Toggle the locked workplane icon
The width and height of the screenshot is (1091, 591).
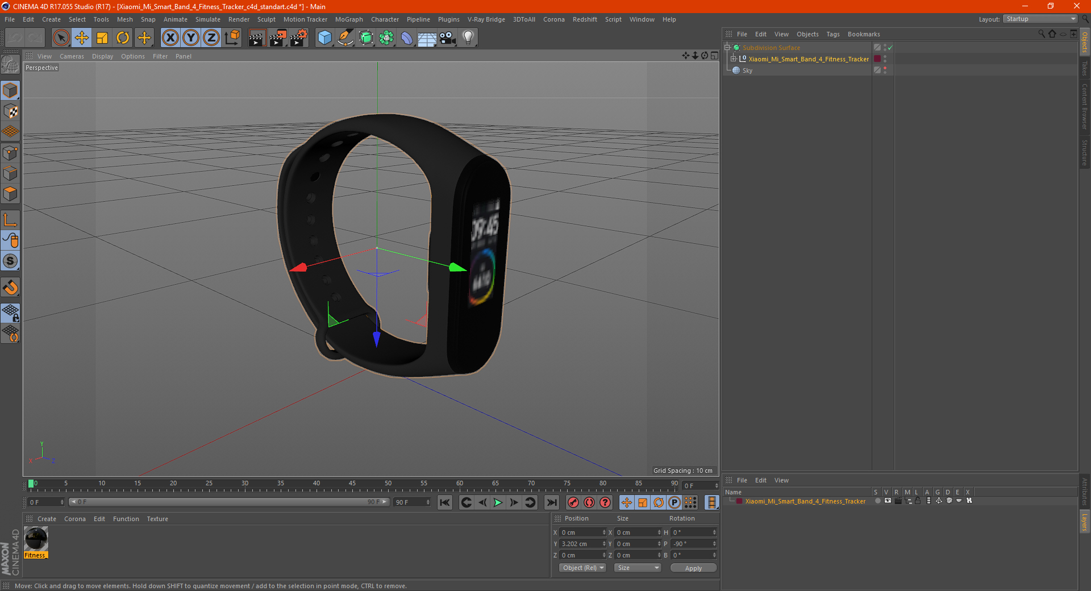[10, 313]
